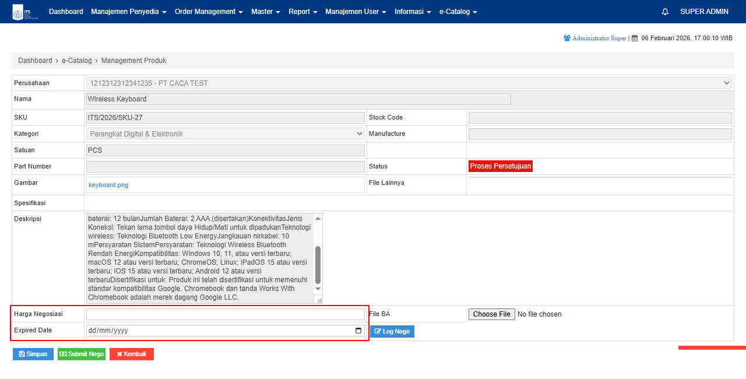Open the e-Catalog navigation menu
The height and width of the screenshot is (379, 746).
click(x=458, y=12)
